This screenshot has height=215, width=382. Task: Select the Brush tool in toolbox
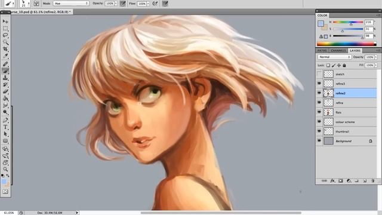(x=5, y=71)
